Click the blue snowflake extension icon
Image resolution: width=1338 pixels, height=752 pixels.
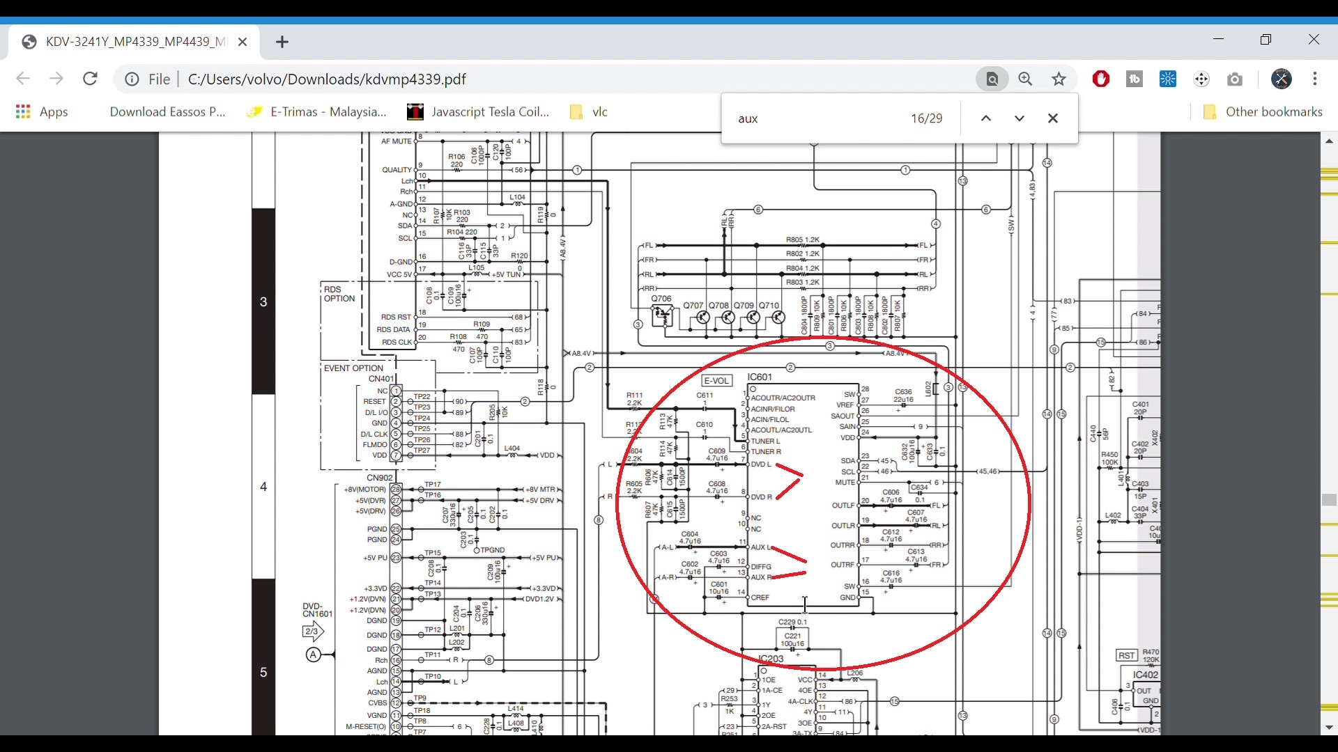tap(1168, 79)
